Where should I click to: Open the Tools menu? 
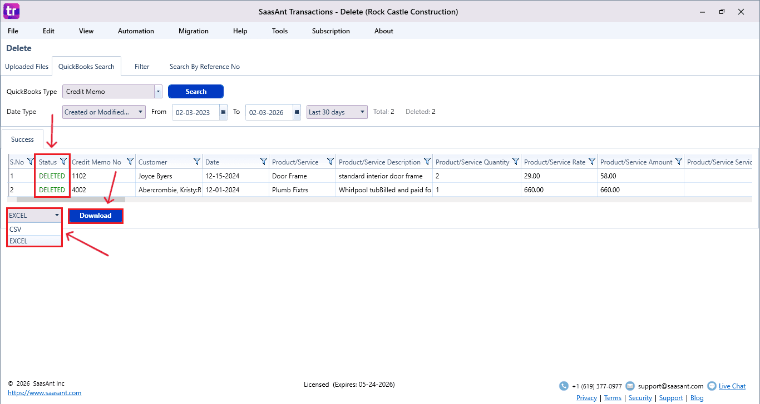tap(280, 31)
